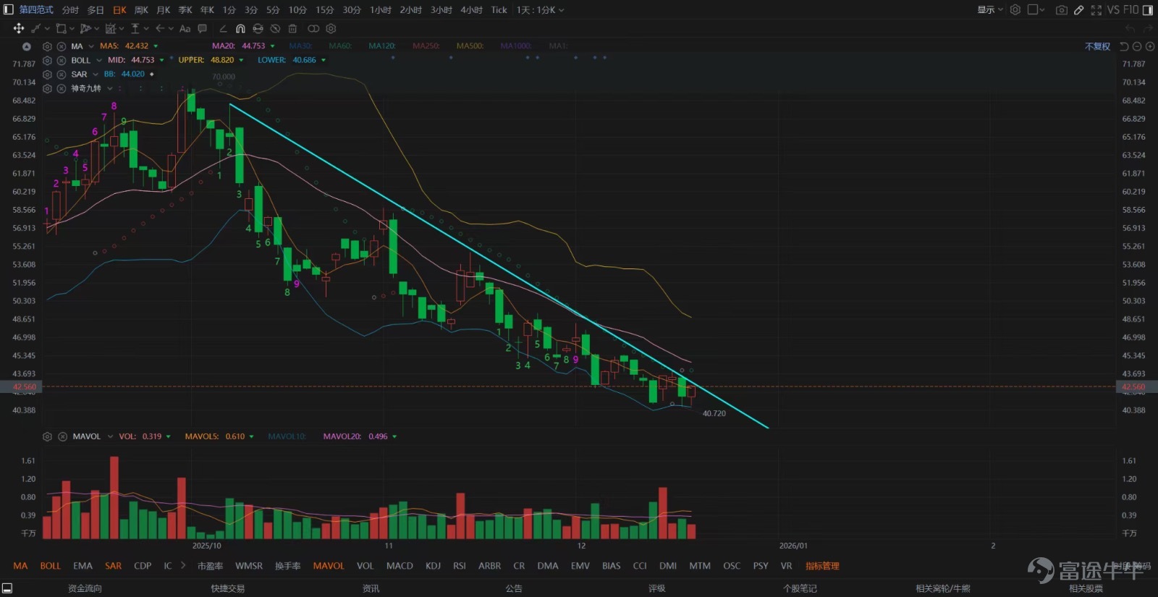Image resolution: width=1158 pixels, height=597 pixels.
Task: Open MA indicator settings gear
Action: (47, 46)
